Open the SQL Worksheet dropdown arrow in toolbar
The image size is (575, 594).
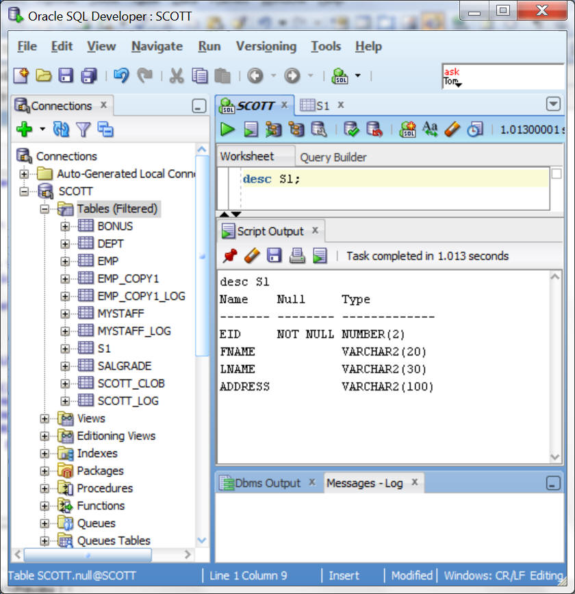point(358,75)
